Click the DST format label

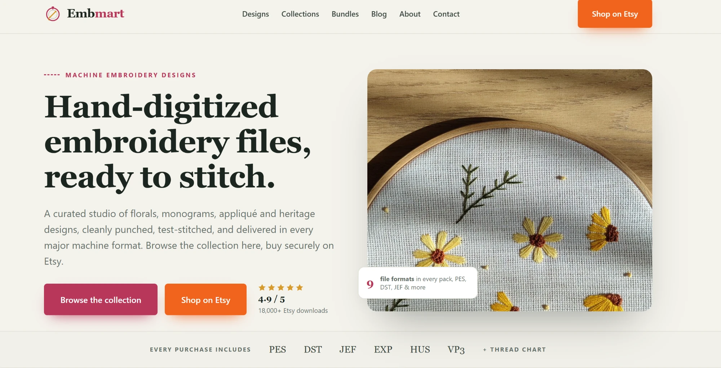click(x=313, y=350)
